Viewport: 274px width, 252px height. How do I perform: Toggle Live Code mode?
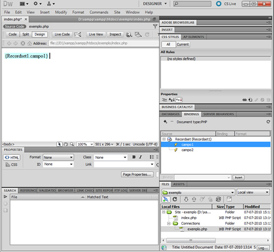coord(62,35)
